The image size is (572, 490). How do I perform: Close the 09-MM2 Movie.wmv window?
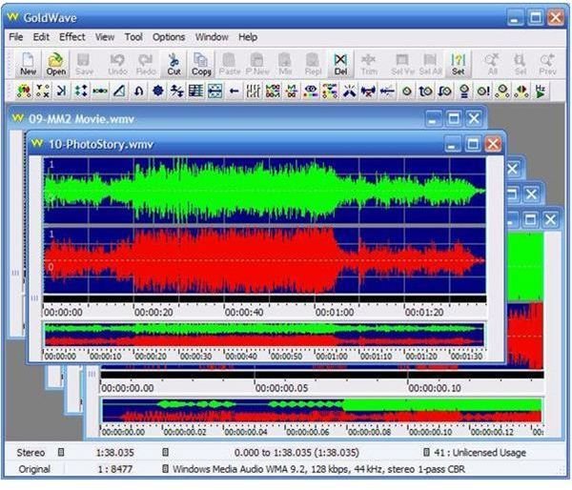474,118
